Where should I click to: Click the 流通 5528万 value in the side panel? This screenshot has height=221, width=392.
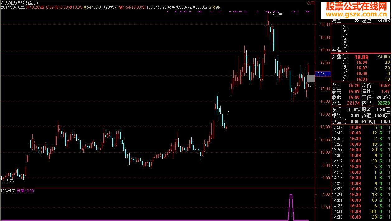pos(383,115)
